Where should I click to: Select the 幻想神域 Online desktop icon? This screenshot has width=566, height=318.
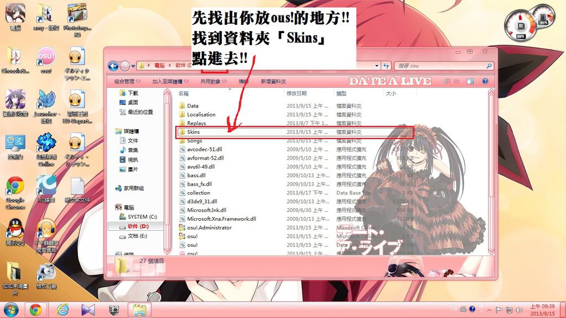pos(46,150)
